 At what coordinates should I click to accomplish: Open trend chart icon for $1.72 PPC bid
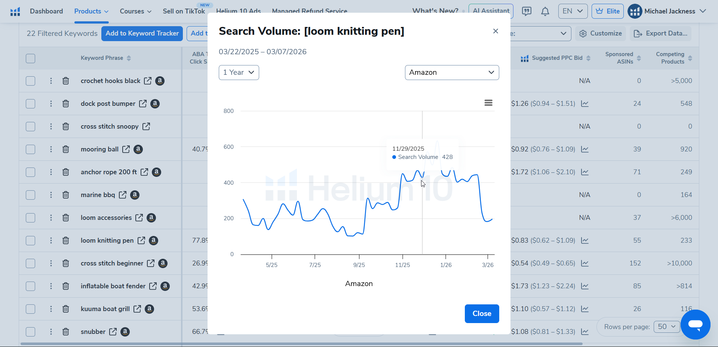coord(585,172)
